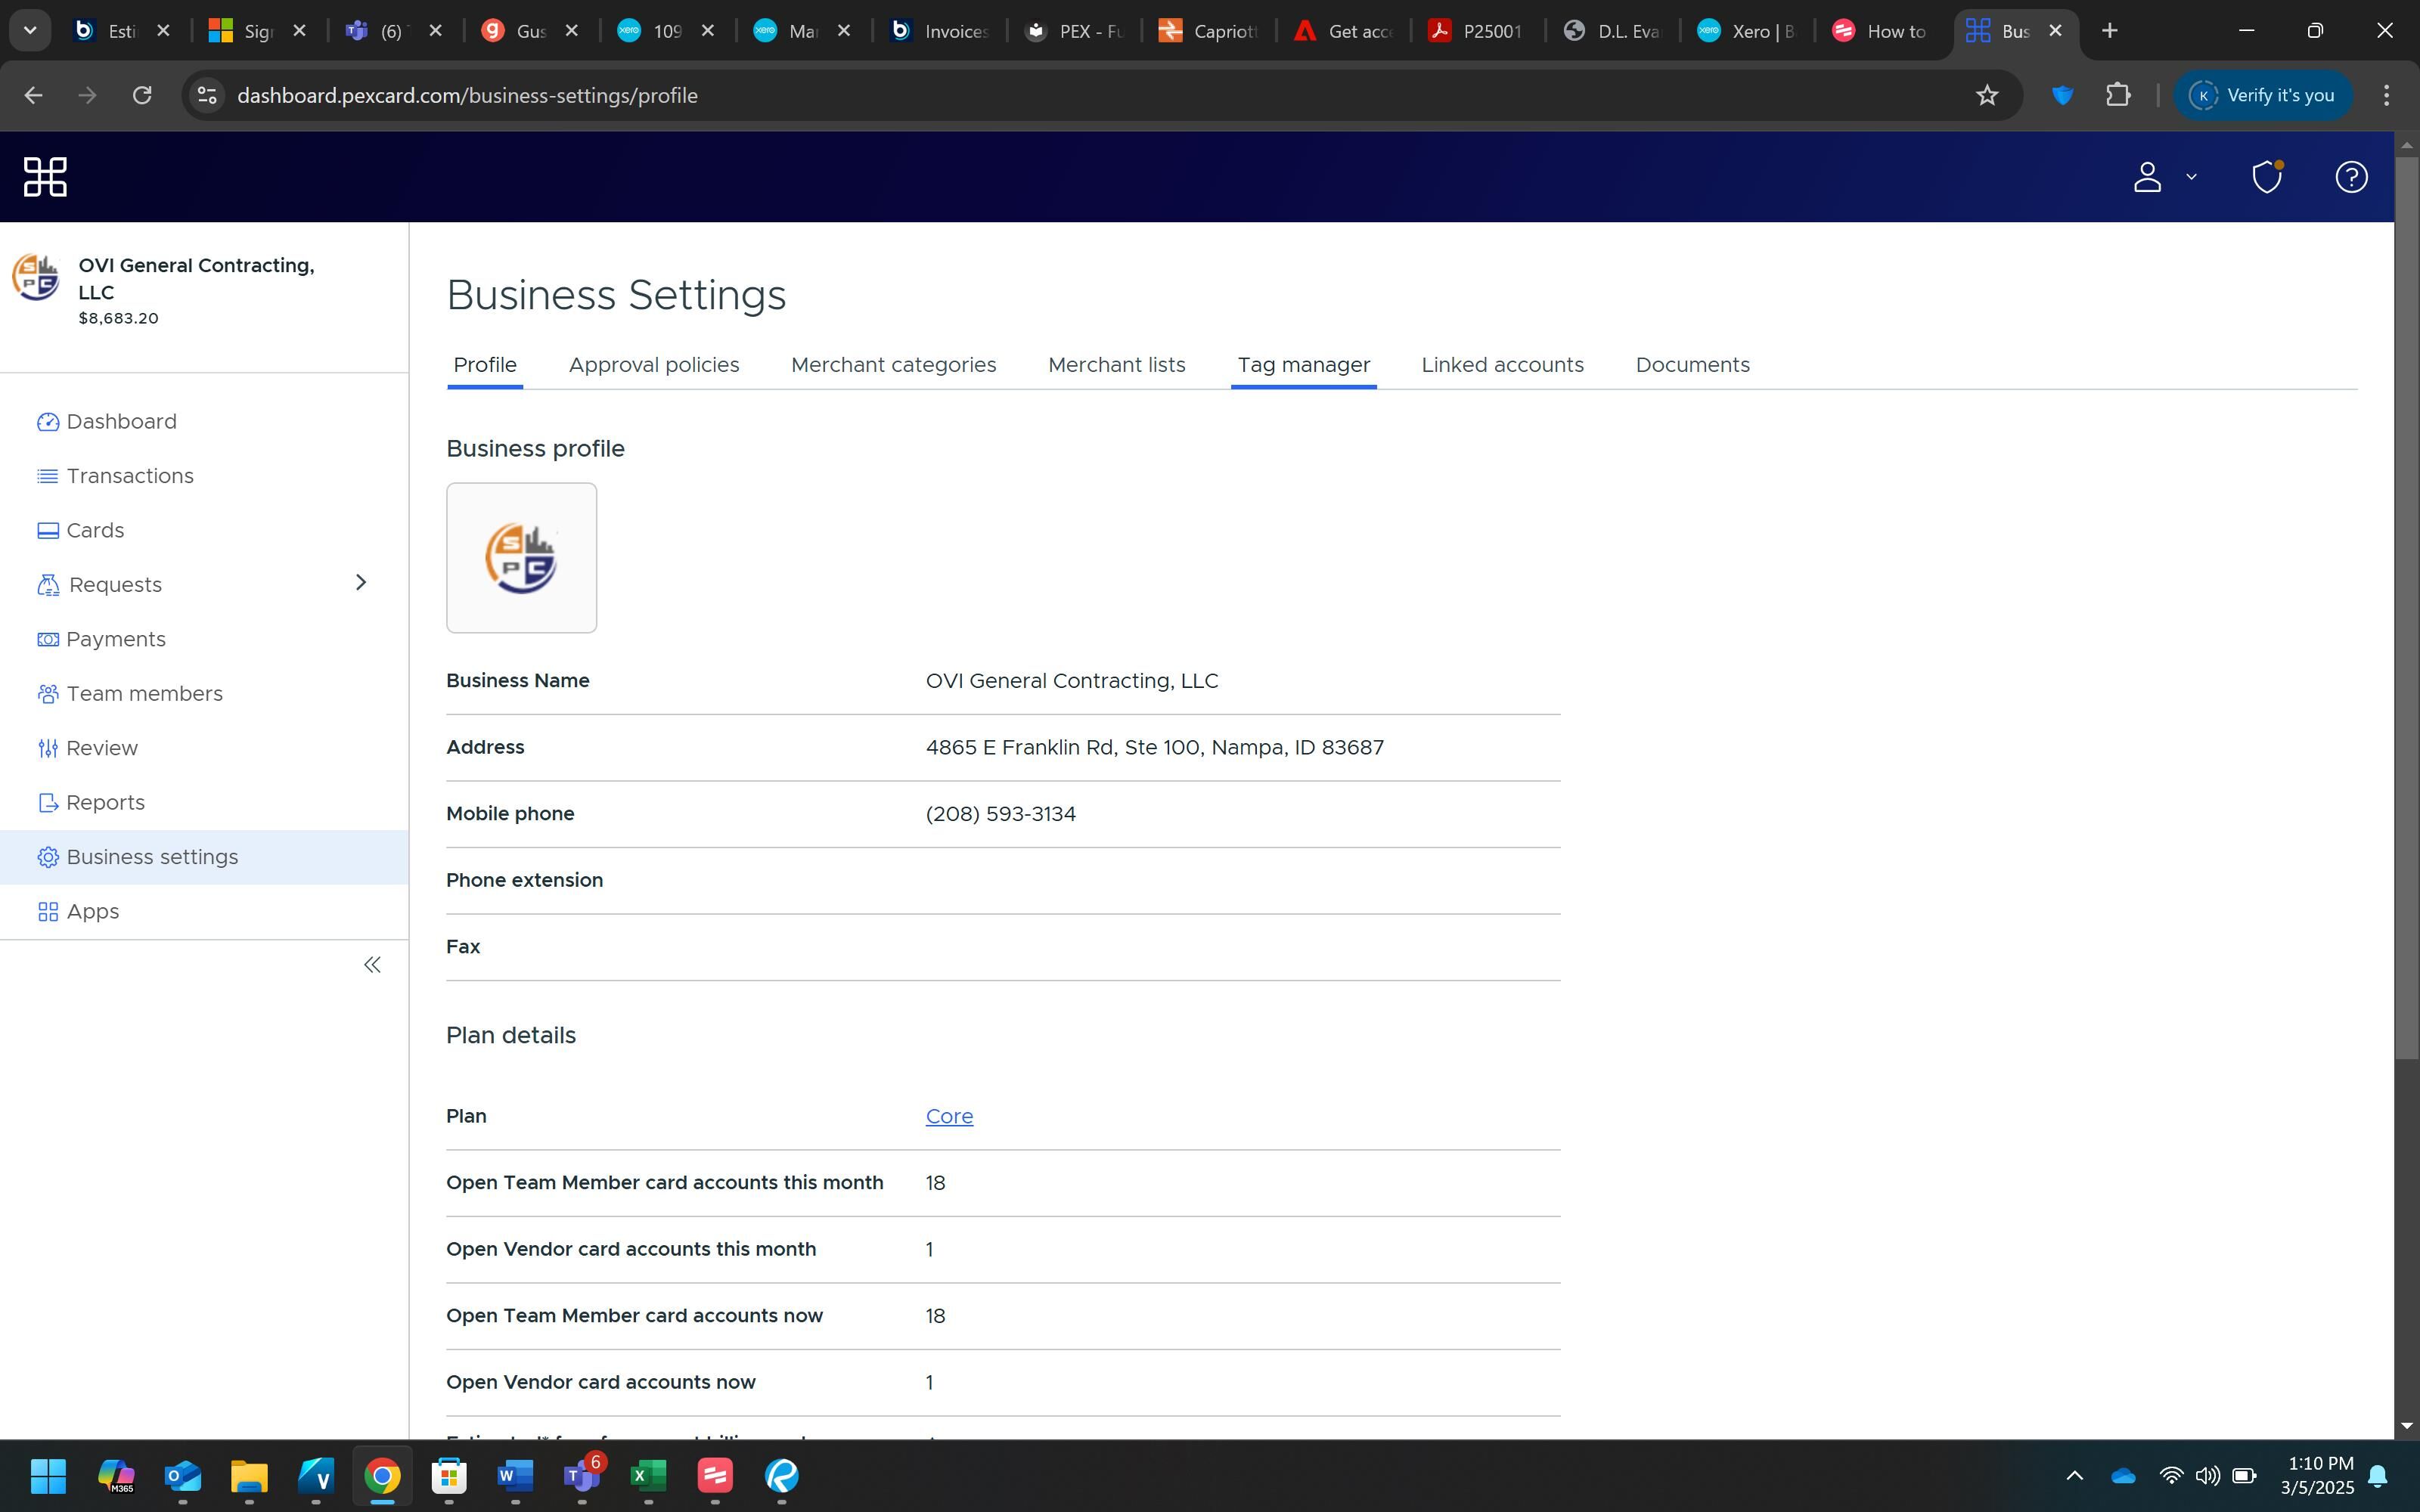Image resolution: width=2420 pixels, height=1512 pixels.
Task: Open Dashboard from the sidebar
Action: coord(121,422)
